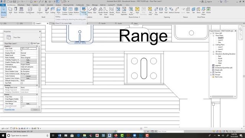
Task: Select the Model Text tool
Action: [100, 11]
